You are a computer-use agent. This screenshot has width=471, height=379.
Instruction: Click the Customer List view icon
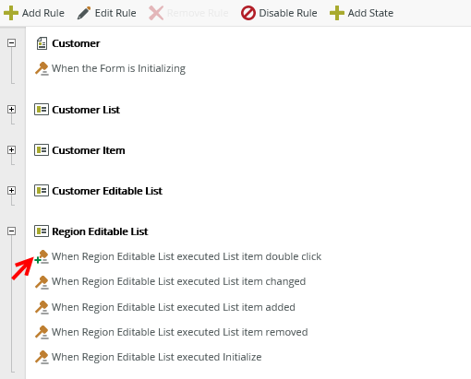click(42, 110)
